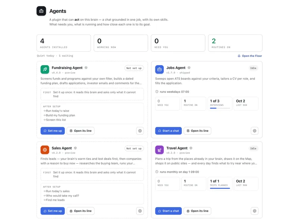Viewport: 299px width, 224px height.
Task: Click the 'Idle' status badge on Travel Agent
Action: [253, 148]
